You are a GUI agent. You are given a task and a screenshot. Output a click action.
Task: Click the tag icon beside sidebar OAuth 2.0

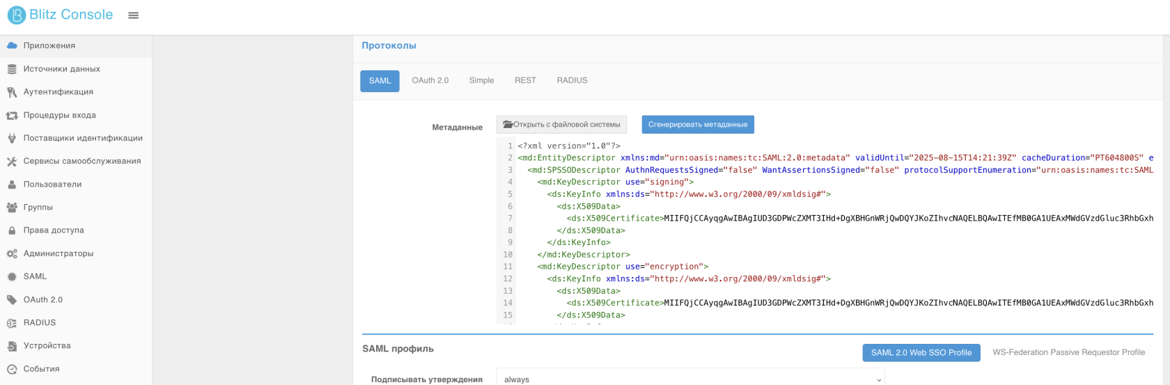[x=12, y=300]
